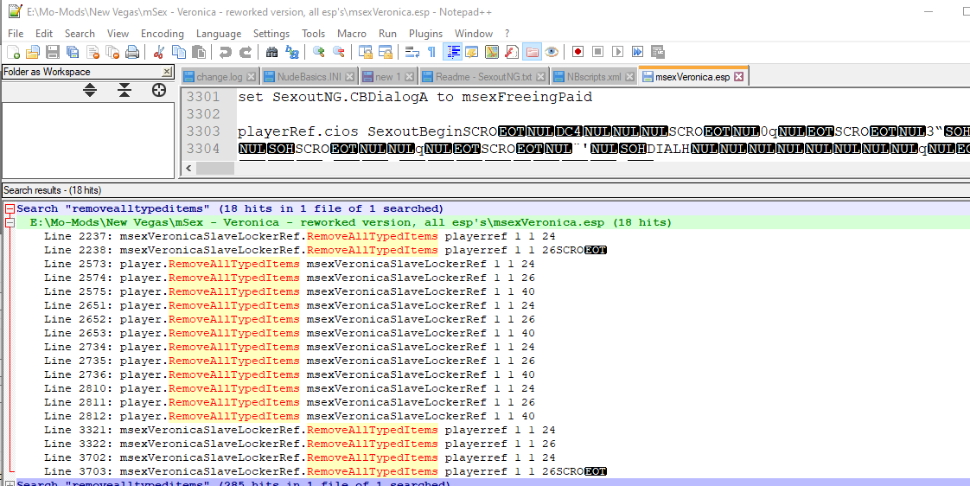This screenshot has height=486, width=970.
Task: Cut selection with scissors icon
Action: [x=158, y=52]
